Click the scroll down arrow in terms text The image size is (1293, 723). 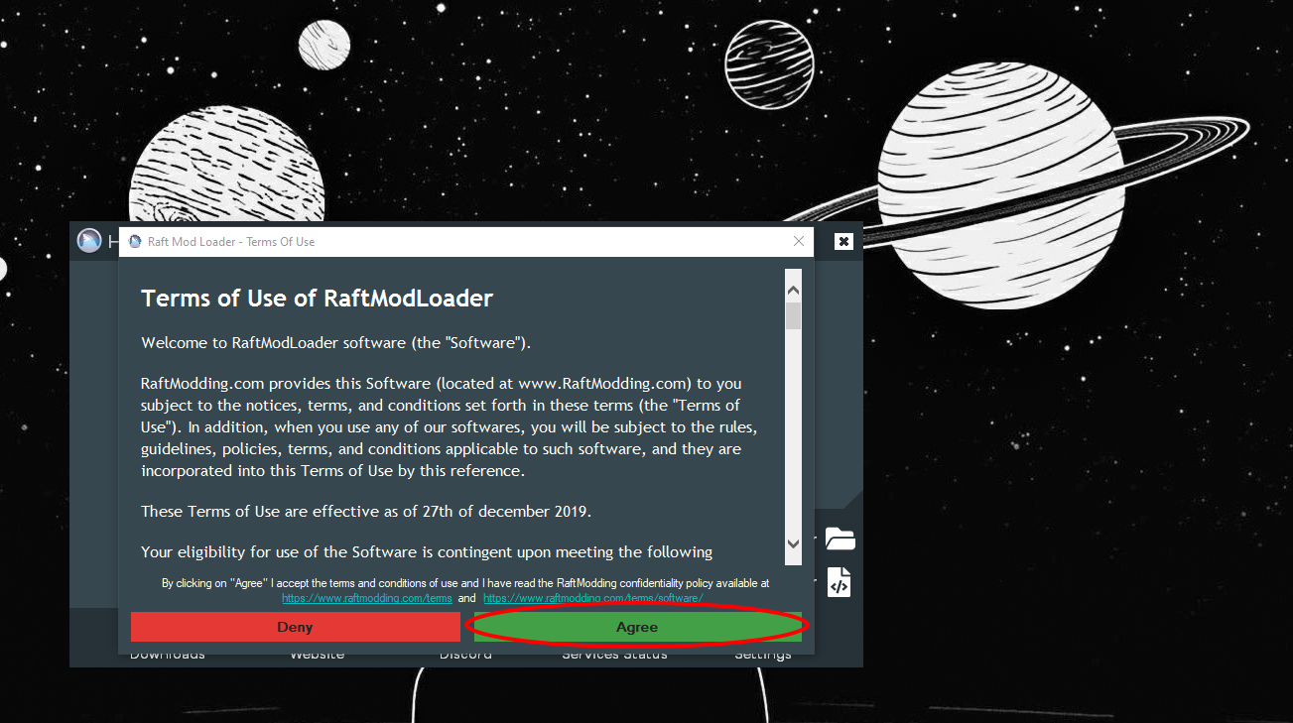point(793,543)
